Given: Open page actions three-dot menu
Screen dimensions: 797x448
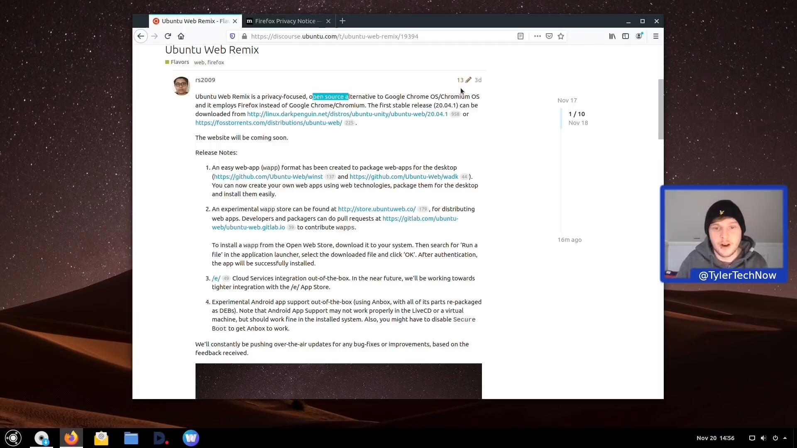Looking at the screenshot, I should (537, 36).
